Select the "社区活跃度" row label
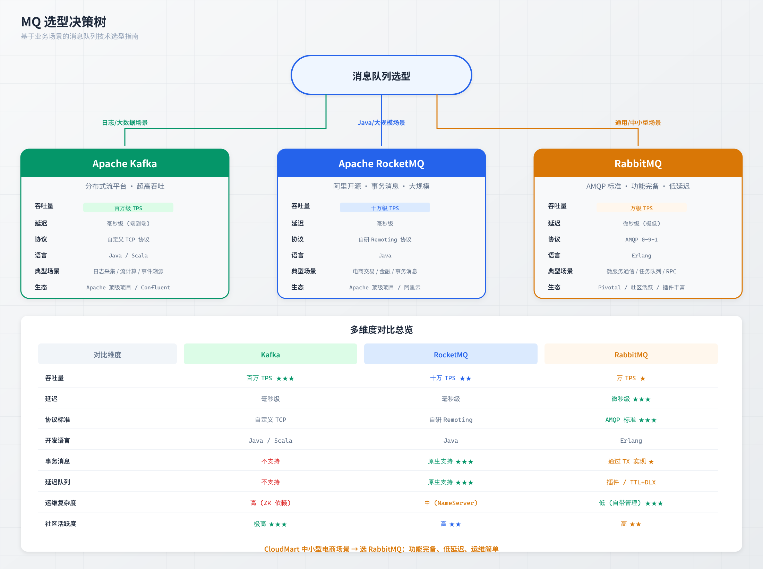Viewport: 763px width, 569px height. tap(61, 524)
